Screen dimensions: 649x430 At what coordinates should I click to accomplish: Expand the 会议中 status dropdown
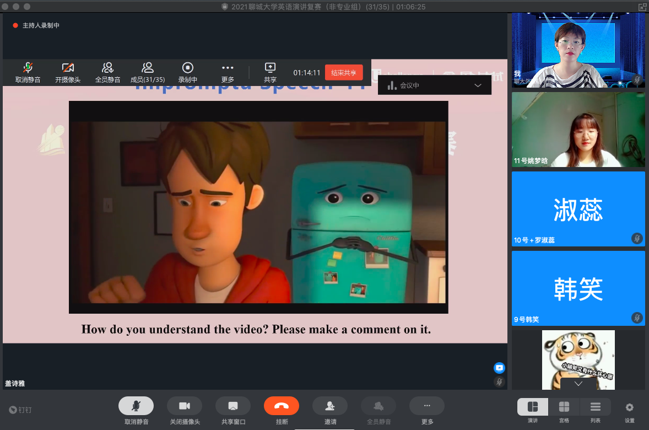(x=478, y=85)
